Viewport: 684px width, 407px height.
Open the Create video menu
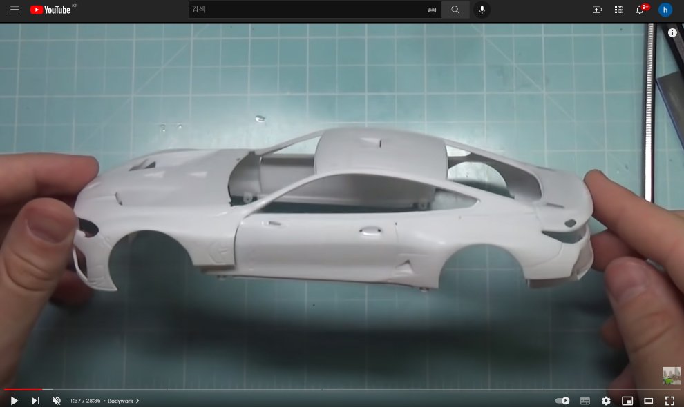(x=597, y=10)
